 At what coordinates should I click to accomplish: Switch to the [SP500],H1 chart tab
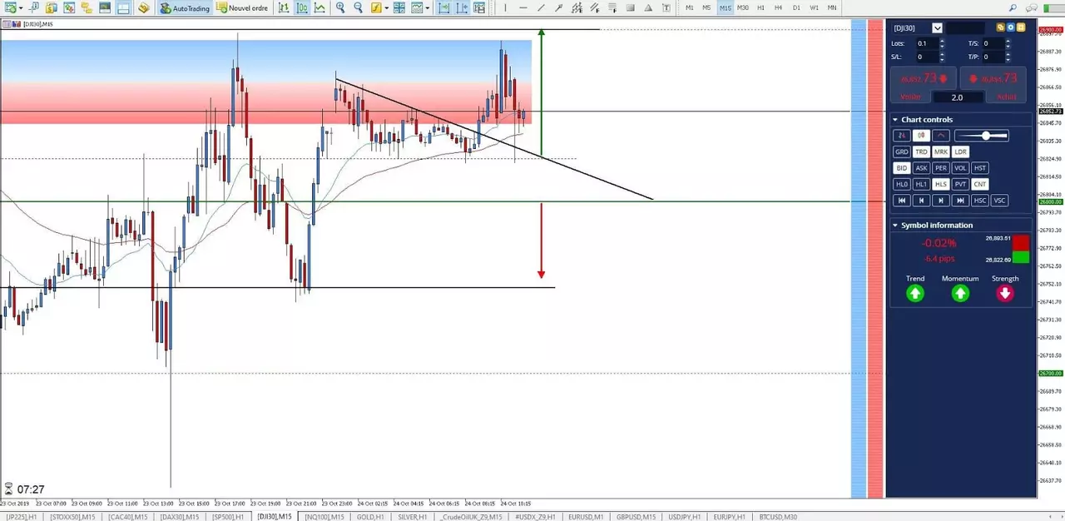[x=227, y=517]
